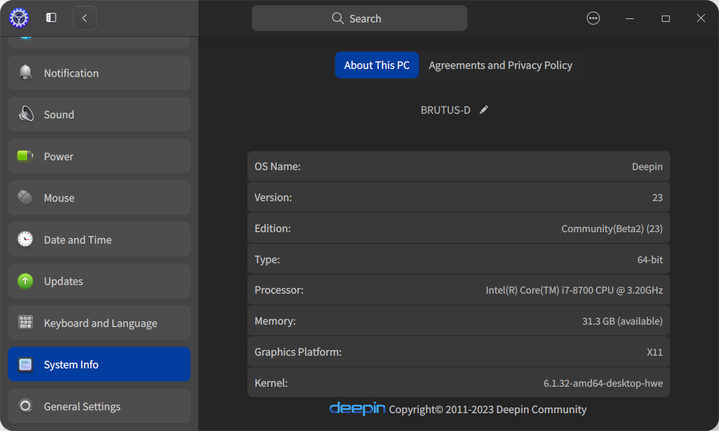Go back with the left chevron button

pyautogui.click(x=85, y=18)
